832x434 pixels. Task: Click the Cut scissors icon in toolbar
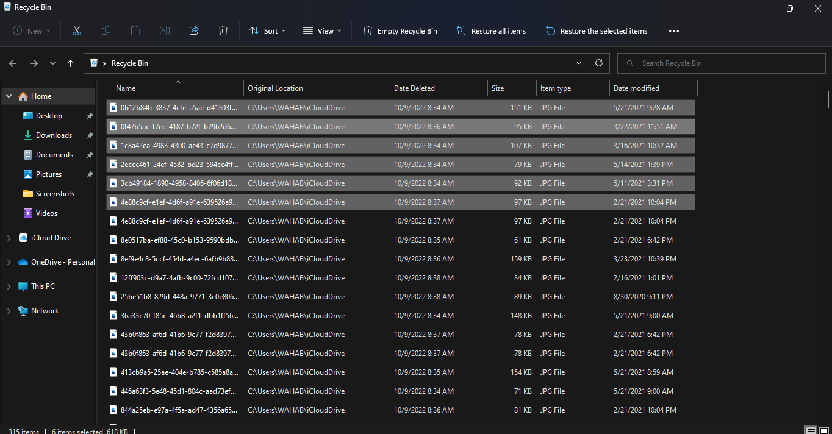[77, 31]
